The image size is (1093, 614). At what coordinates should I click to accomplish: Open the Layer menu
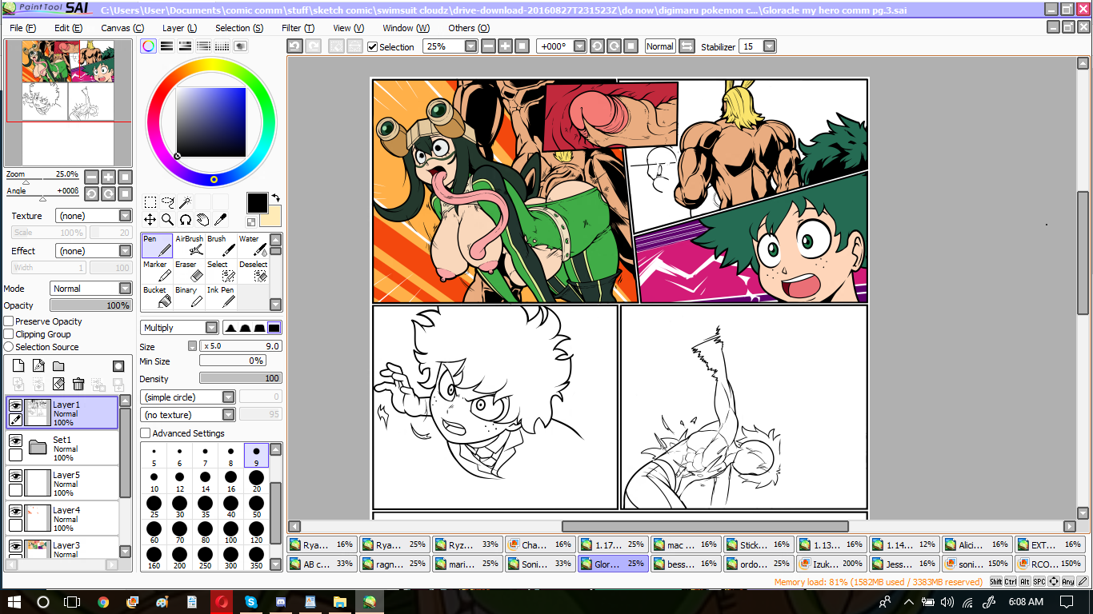coord(179,28)
